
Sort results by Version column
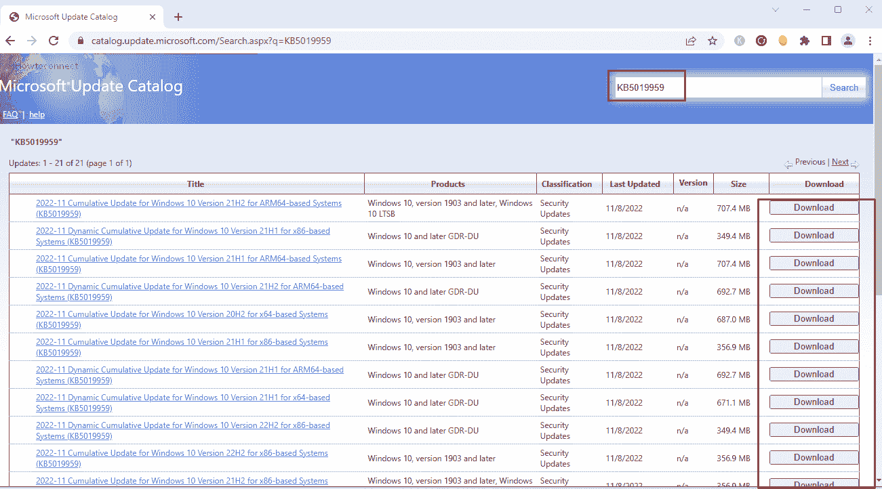(694, 183)
